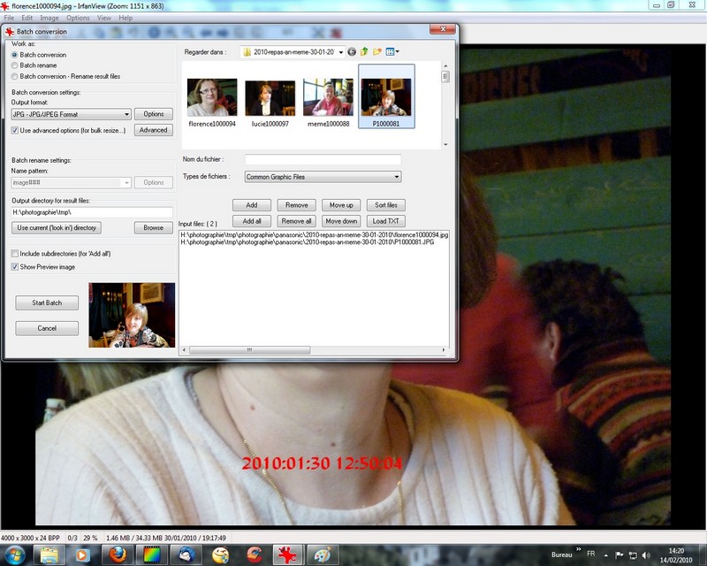Image resolution: width=707 pixels, height=566 pixels.
Task: Create a new folder icon
Action: click(377, 52)
